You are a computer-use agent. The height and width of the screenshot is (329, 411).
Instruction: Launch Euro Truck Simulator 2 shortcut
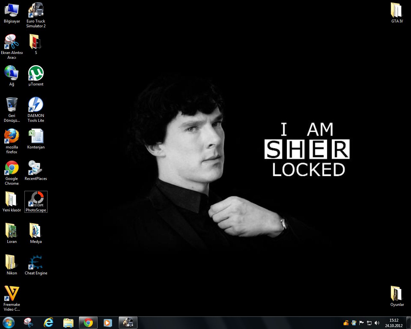[x=36, y=15]
